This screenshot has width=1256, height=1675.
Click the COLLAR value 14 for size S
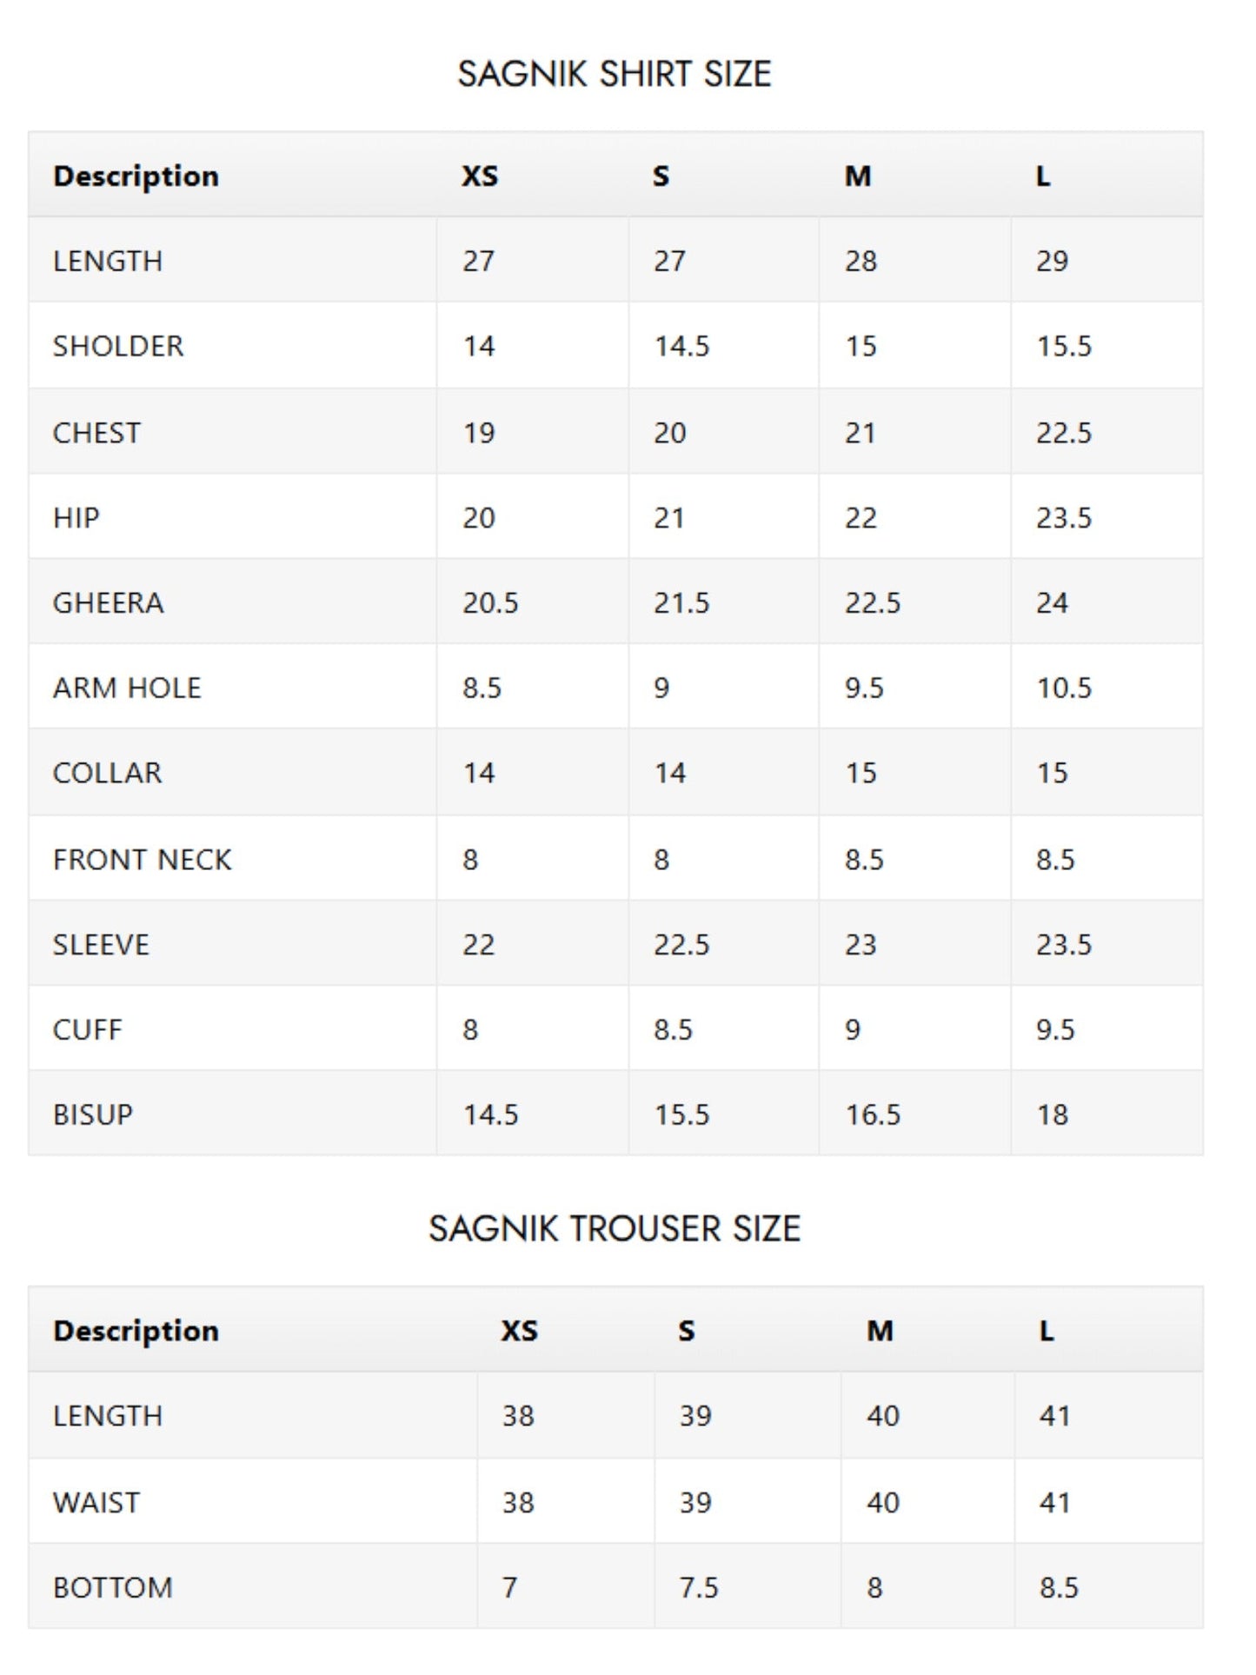670,772
